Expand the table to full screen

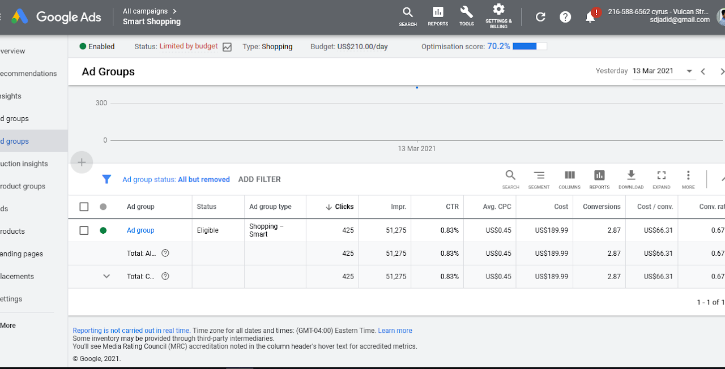click(661, 179)
